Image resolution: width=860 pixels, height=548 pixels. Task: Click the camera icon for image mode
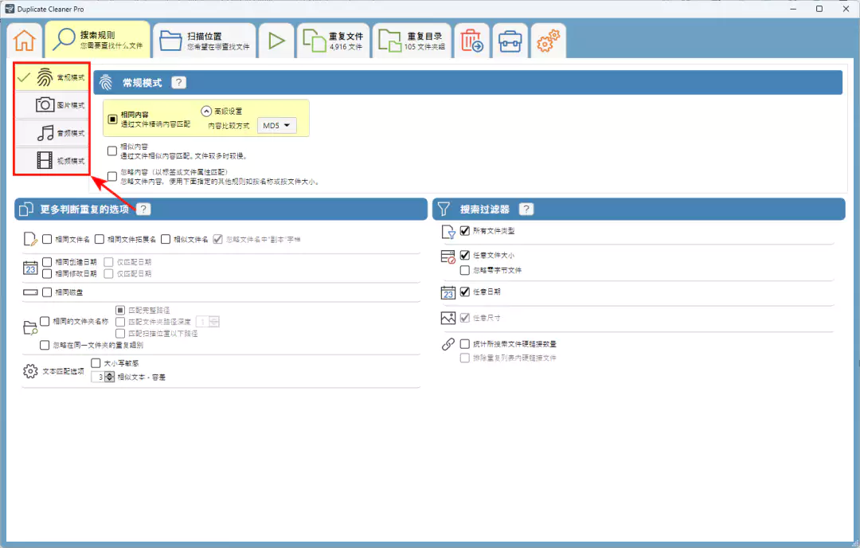[x=45, y=104]
